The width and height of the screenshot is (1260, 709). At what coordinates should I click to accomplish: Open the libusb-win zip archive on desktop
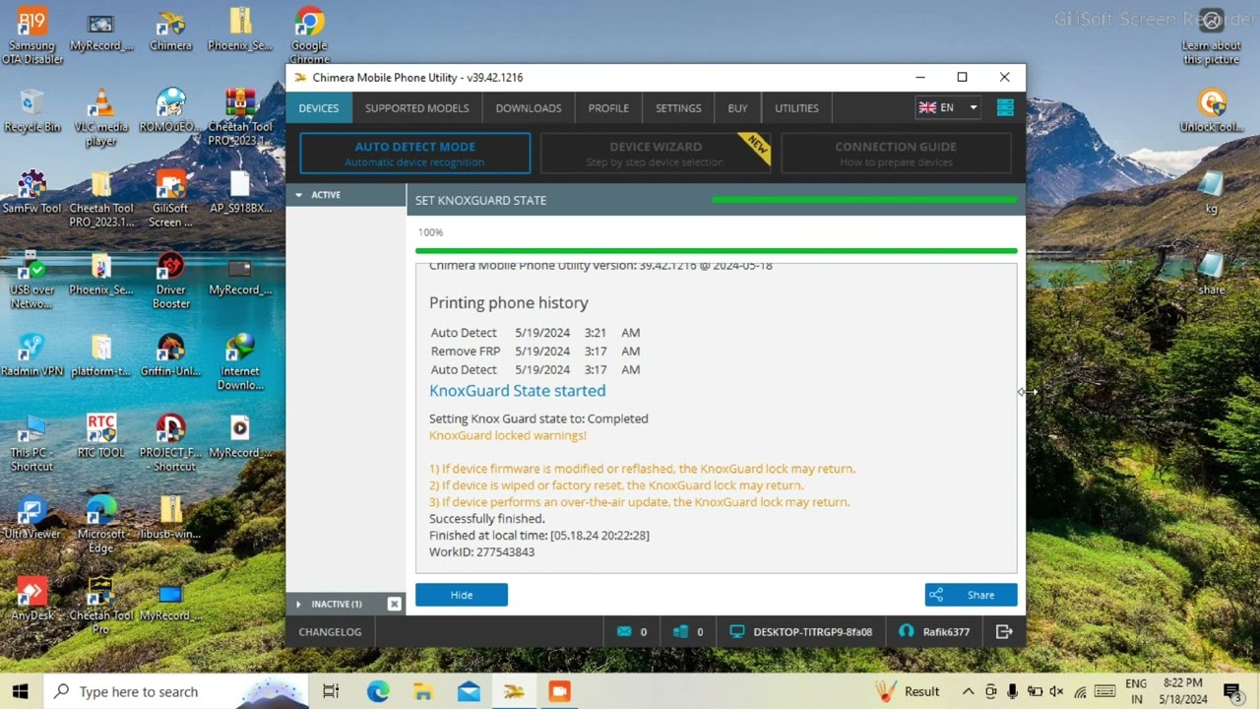[170, 518]
